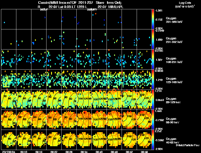201x153 pixels.
Task: Click the 'Ions Only' text in title
Action: (x=114, y=3)
